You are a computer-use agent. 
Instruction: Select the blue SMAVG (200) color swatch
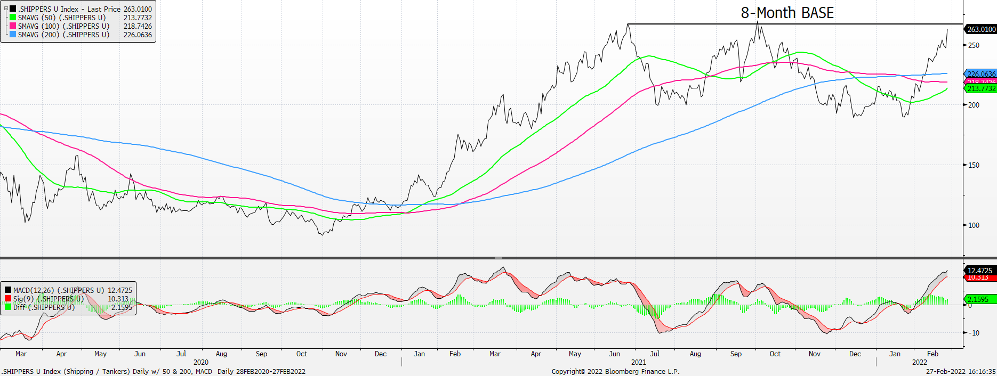click(13, 35)
